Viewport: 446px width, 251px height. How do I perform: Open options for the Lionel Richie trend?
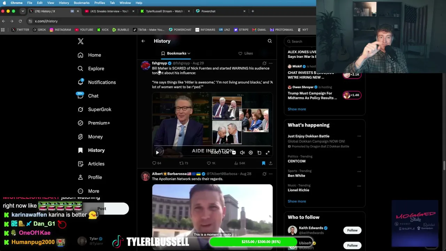[x=359, y=186]
